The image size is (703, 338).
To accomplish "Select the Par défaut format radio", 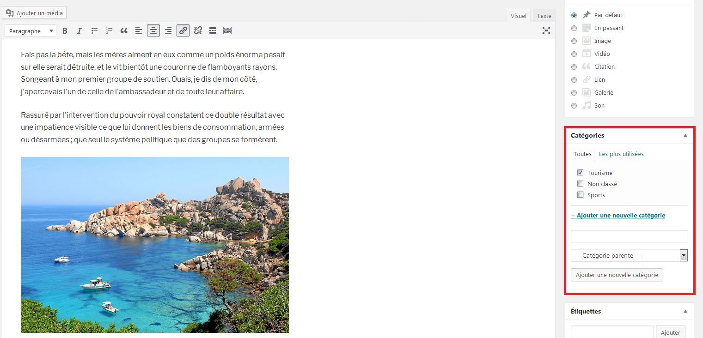I will click(574, 15).
